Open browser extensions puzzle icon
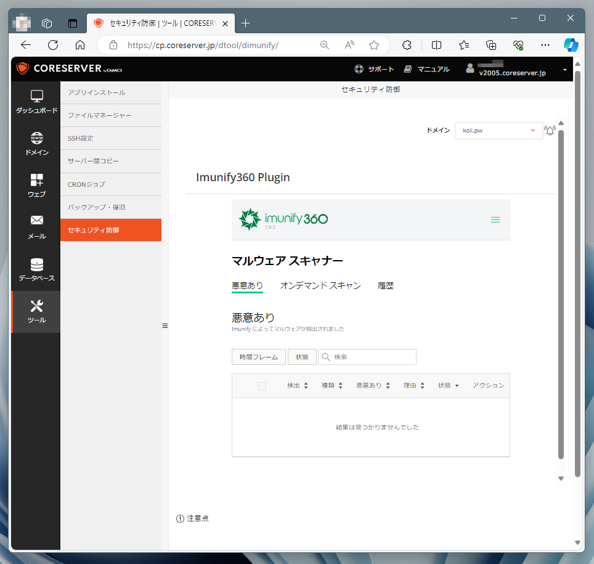This screenshot has height=564, width=594. tap(407, 45)
